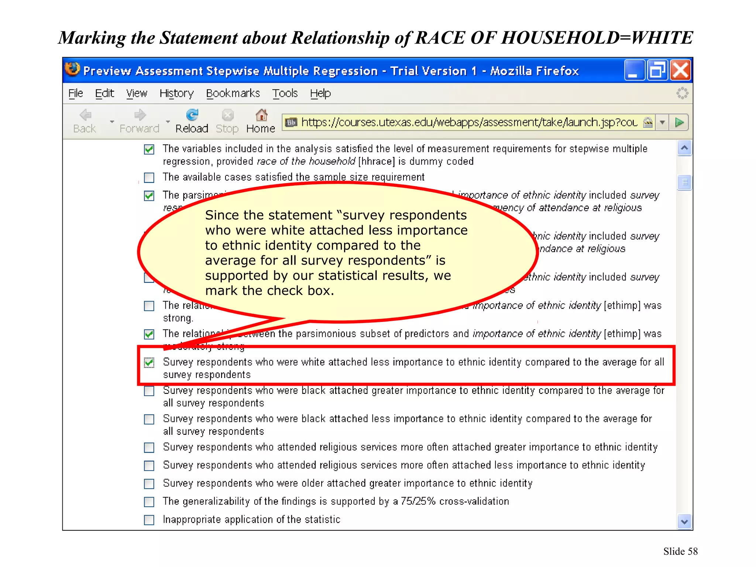Minimize the Firefox window
This screenshot has width=756, height=567.
click(x=634, y=70)
